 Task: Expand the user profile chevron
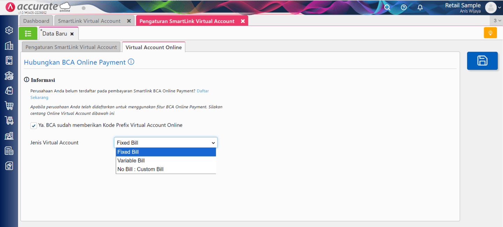(x=500, y=8)
